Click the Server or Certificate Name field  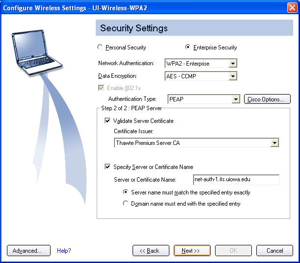236,180
